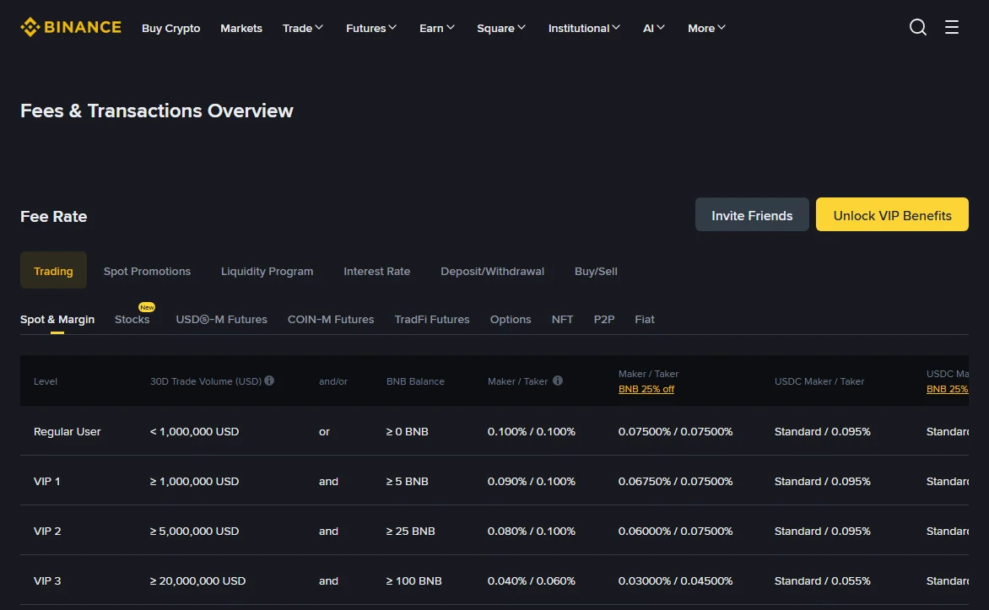Click info icon beside 30D Trade Volume
This screenshot has height=610, width=989.
point(269,381)
